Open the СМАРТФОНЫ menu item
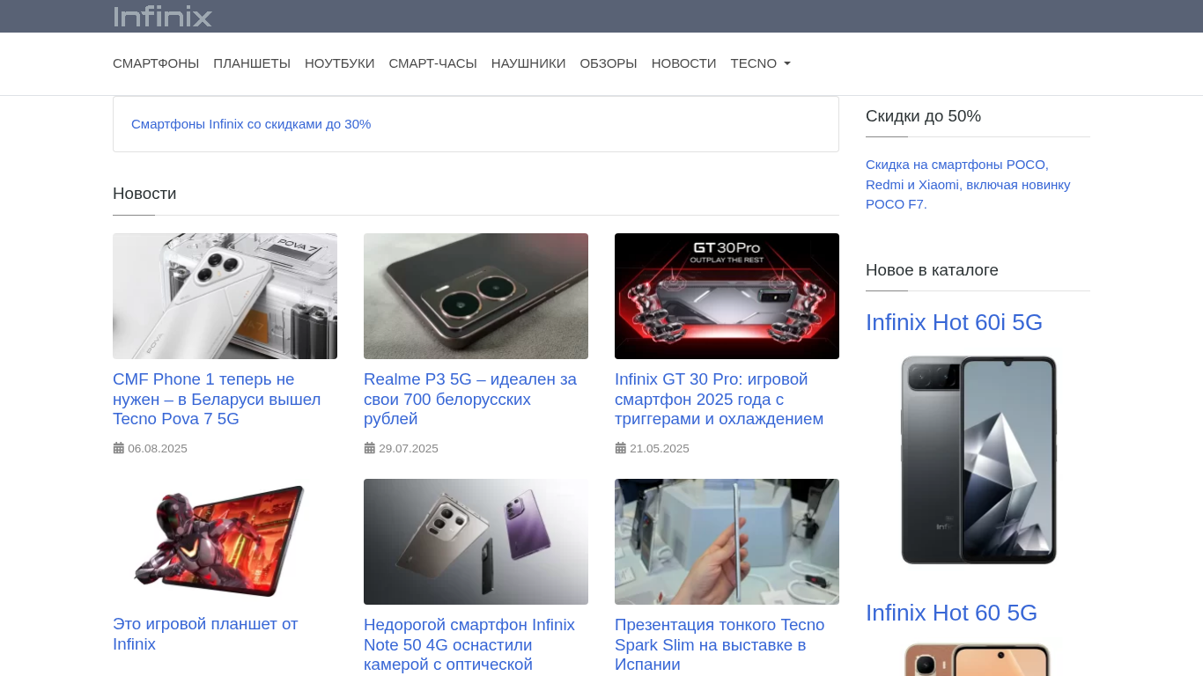This screenshot has width=1203, height=676. (x=156, y=63)
